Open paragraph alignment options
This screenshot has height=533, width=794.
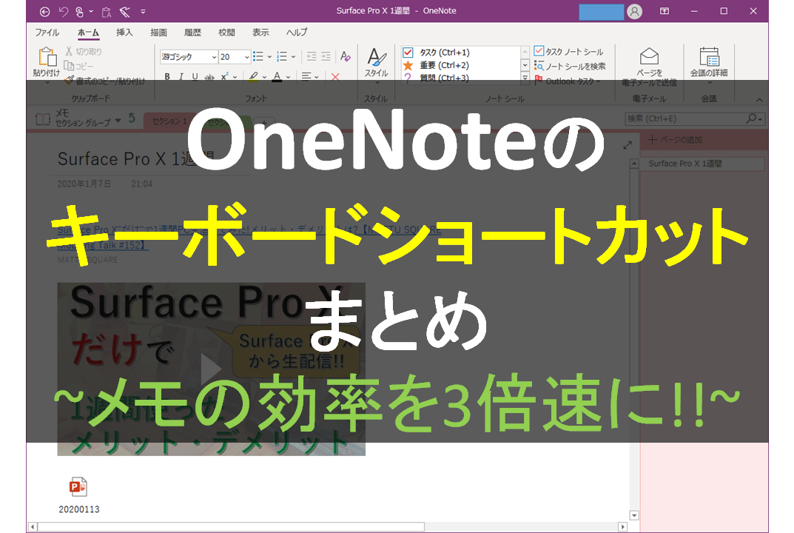point(309,77)
